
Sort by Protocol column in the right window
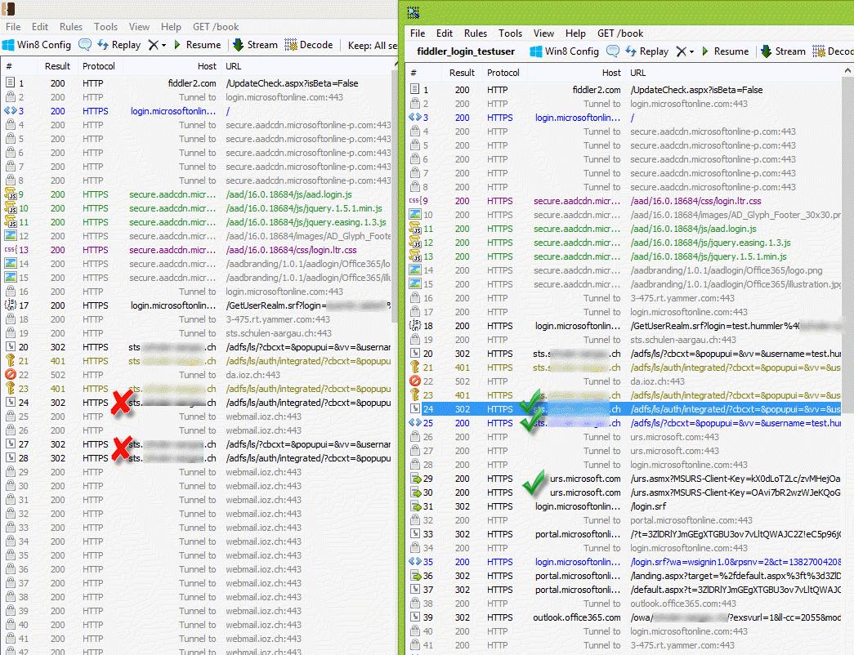pyautogui.click(x=503, y=73)
